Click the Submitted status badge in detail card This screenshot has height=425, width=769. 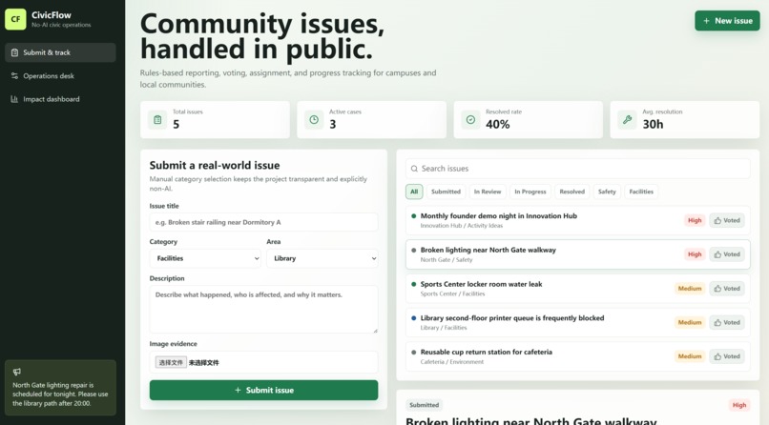[425, 405]
